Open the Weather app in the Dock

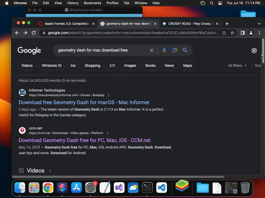pos(133,188)
